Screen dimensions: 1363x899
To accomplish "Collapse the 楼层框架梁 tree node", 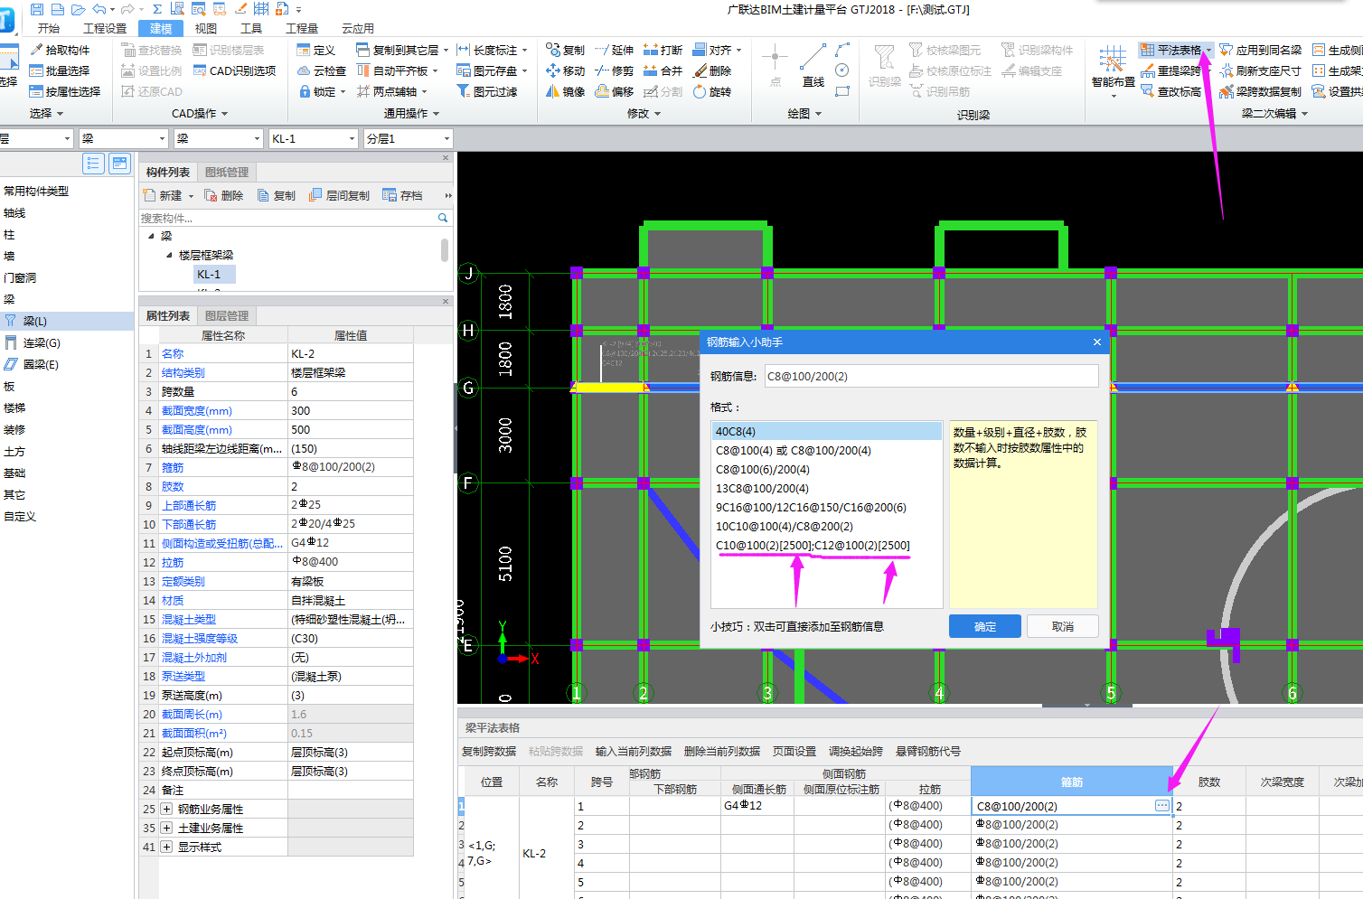I will (169, 256).
